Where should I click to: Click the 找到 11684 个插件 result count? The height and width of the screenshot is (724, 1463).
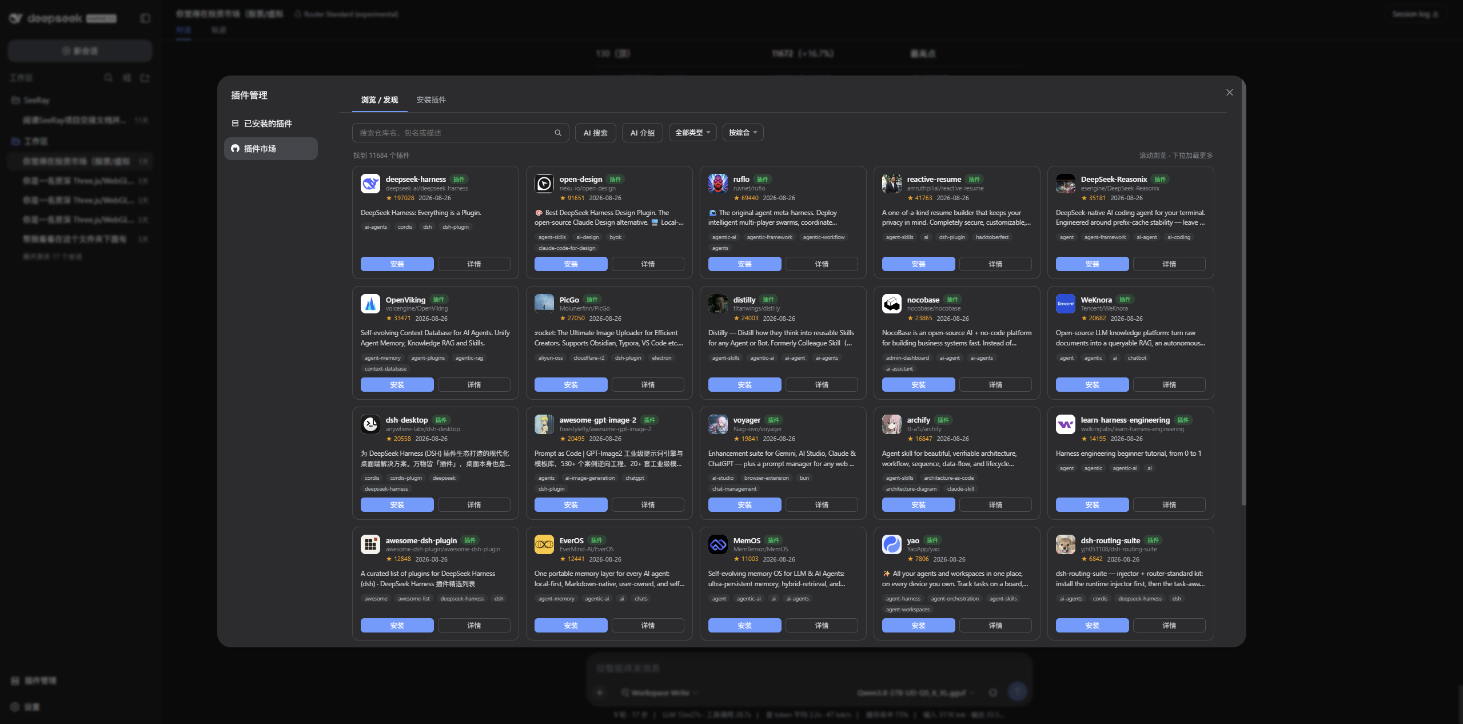click(x=381, y=156)
